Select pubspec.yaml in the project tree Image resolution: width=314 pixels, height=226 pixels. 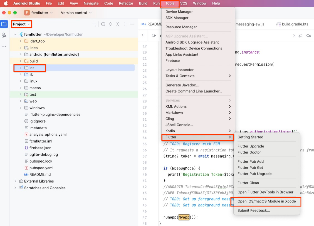click(x=41, y=168)
